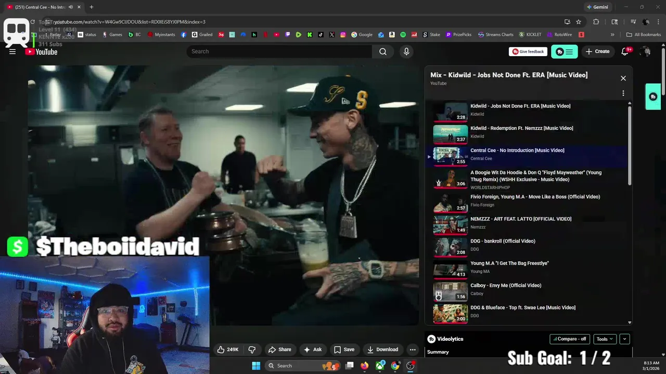Open the A Boogie Floyd Mayweather thumbnail
666x374 pixels.
click(451, 179)
